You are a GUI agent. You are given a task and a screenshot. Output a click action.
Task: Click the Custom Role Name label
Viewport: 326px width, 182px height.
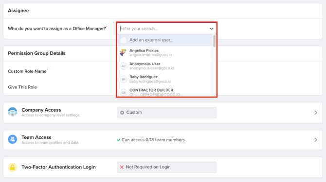27,71
